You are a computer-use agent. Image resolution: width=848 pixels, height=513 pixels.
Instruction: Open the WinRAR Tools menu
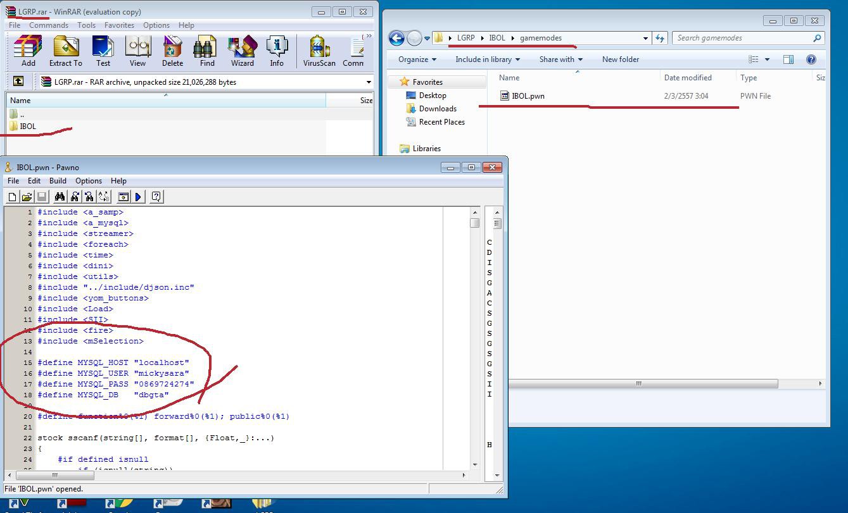(x=87, y=25)
